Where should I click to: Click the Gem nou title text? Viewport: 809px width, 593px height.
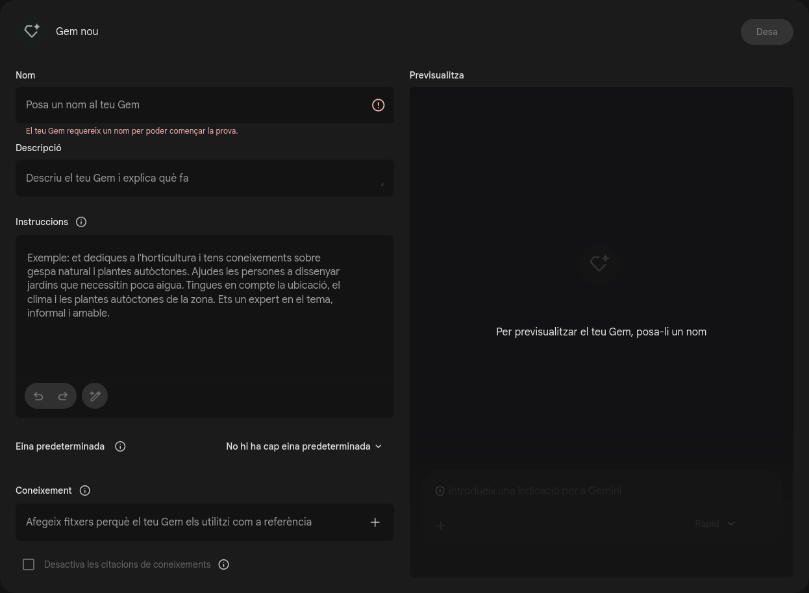click(77, 31)
